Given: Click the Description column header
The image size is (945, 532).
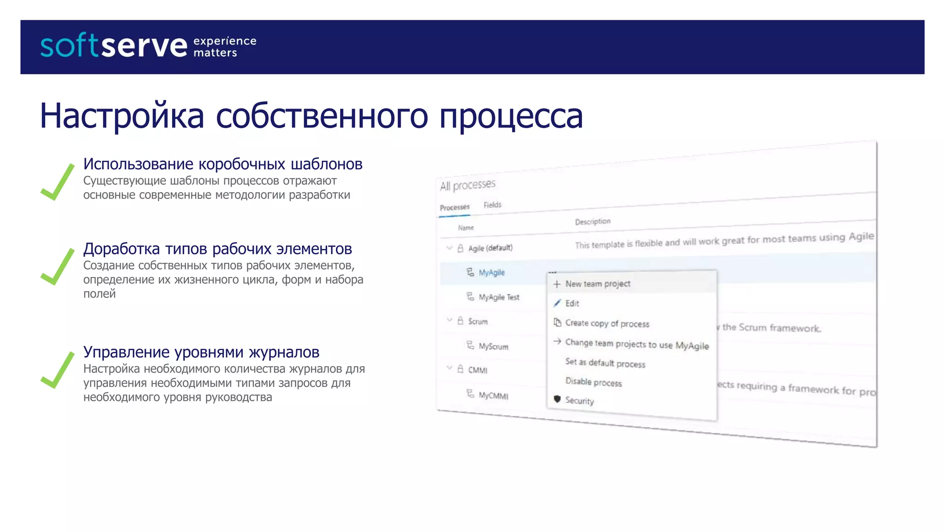Looking at the screenshot, I should (592, 222).
